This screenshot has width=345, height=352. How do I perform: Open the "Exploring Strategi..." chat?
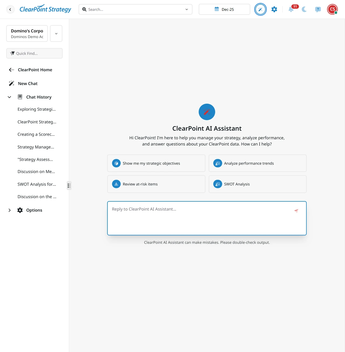pyautogui.click(x=37, y=109)
